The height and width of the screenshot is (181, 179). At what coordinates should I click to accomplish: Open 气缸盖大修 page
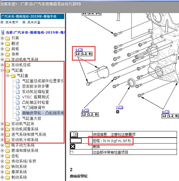point(32,118)
